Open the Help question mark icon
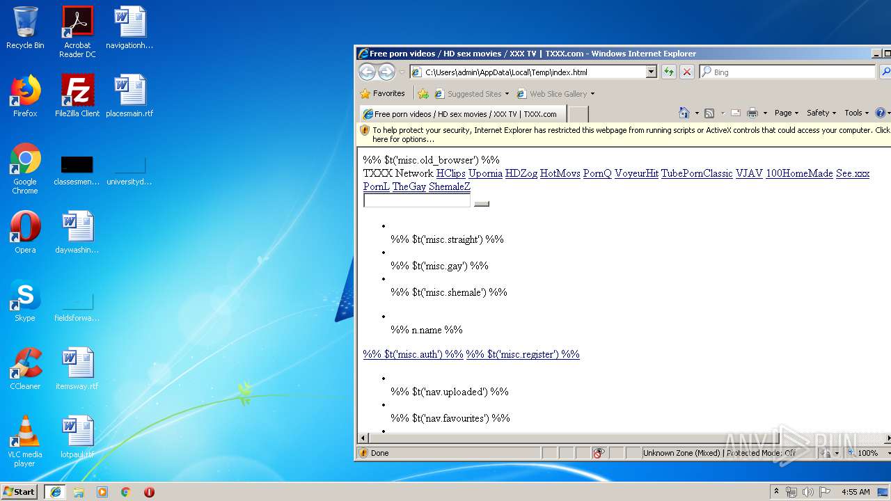The height and width of the screenshot is (501, 891). point(880,113)
